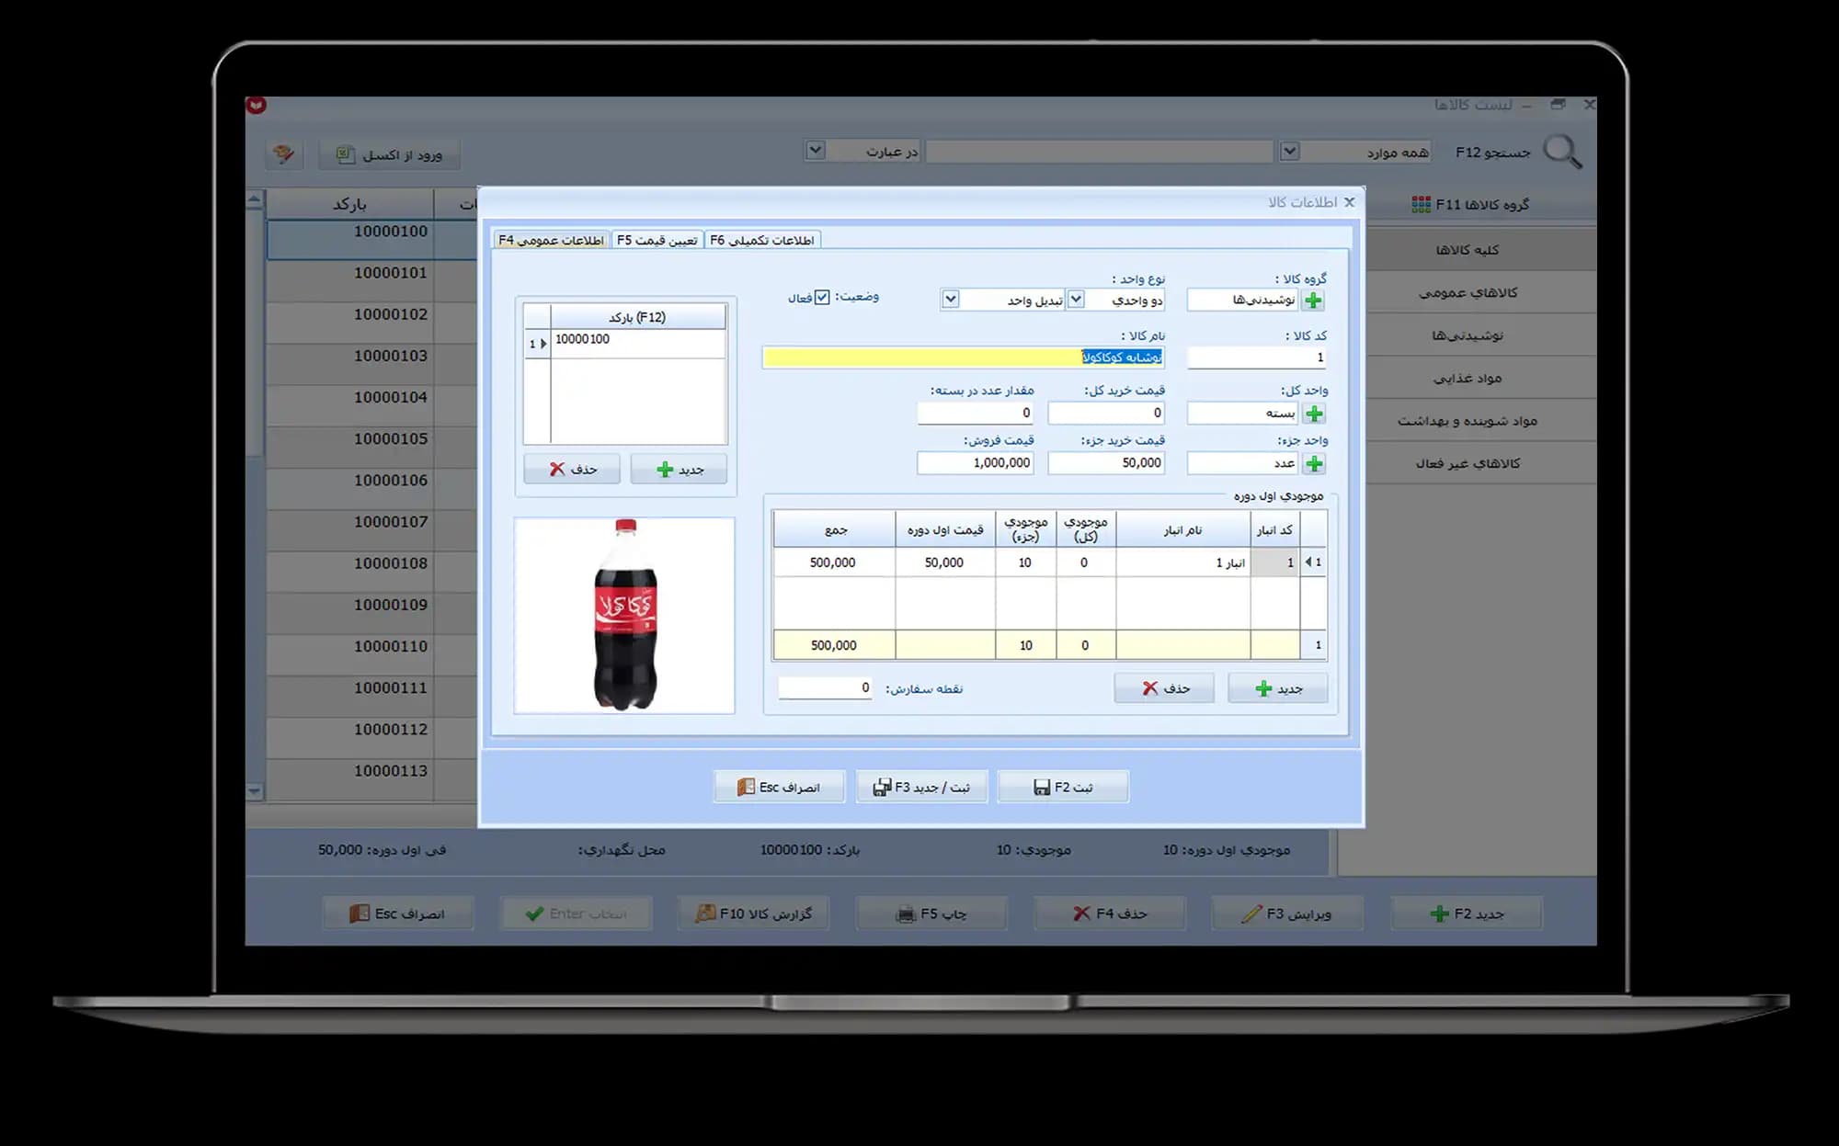
Task: Click the Coca-Cola product image thumbnail
Action: [624, 616]
